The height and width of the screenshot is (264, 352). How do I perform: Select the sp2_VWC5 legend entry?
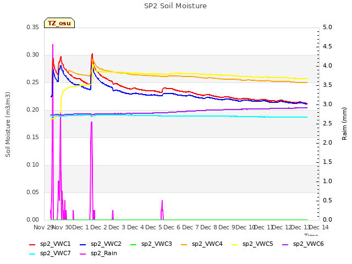252,244
